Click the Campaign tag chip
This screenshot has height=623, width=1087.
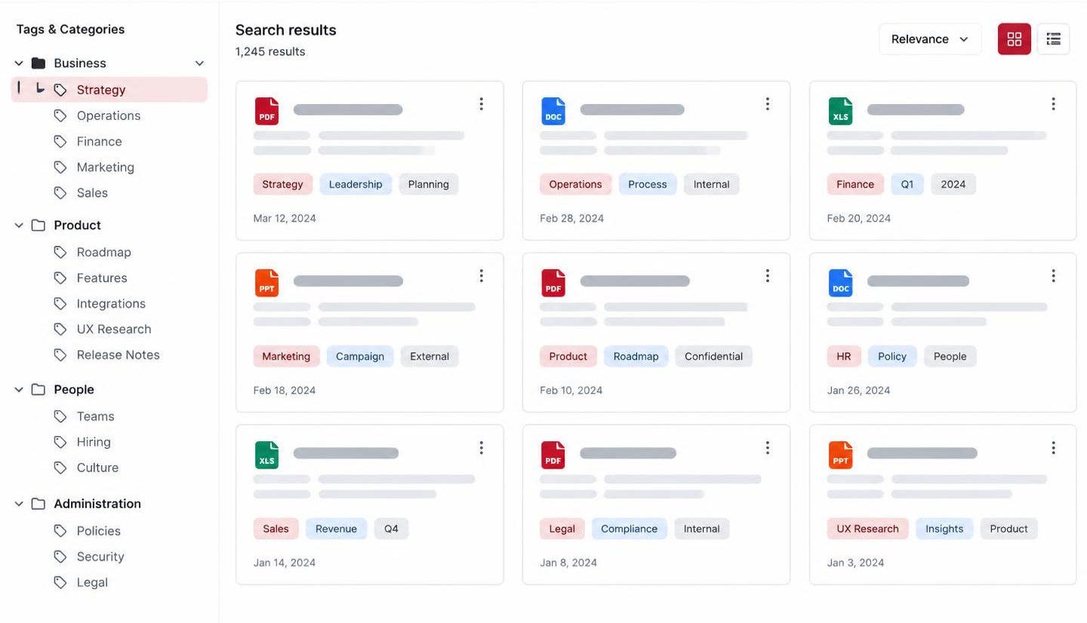coord(360,357)
